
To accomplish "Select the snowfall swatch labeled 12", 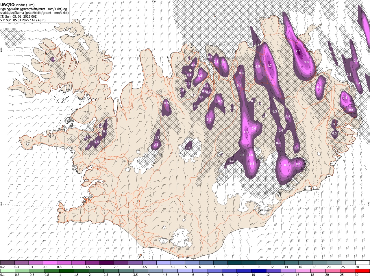I will click(277, 263).
